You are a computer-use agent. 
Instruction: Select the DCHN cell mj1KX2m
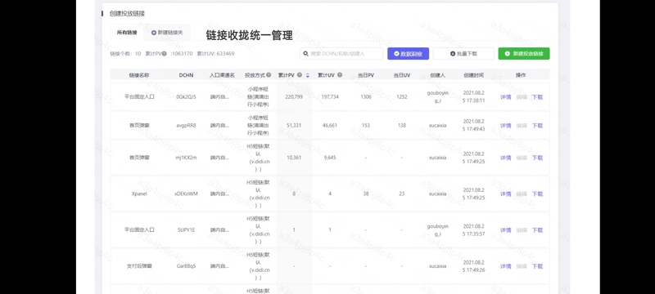187,158
